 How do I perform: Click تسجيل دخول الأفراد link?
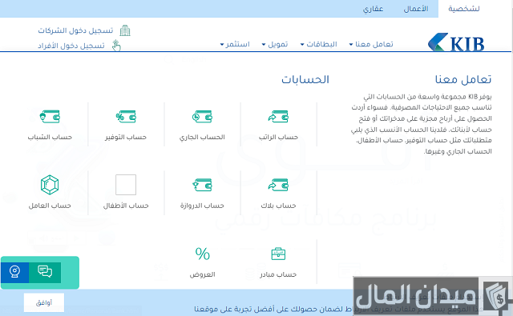click(71, 46)
